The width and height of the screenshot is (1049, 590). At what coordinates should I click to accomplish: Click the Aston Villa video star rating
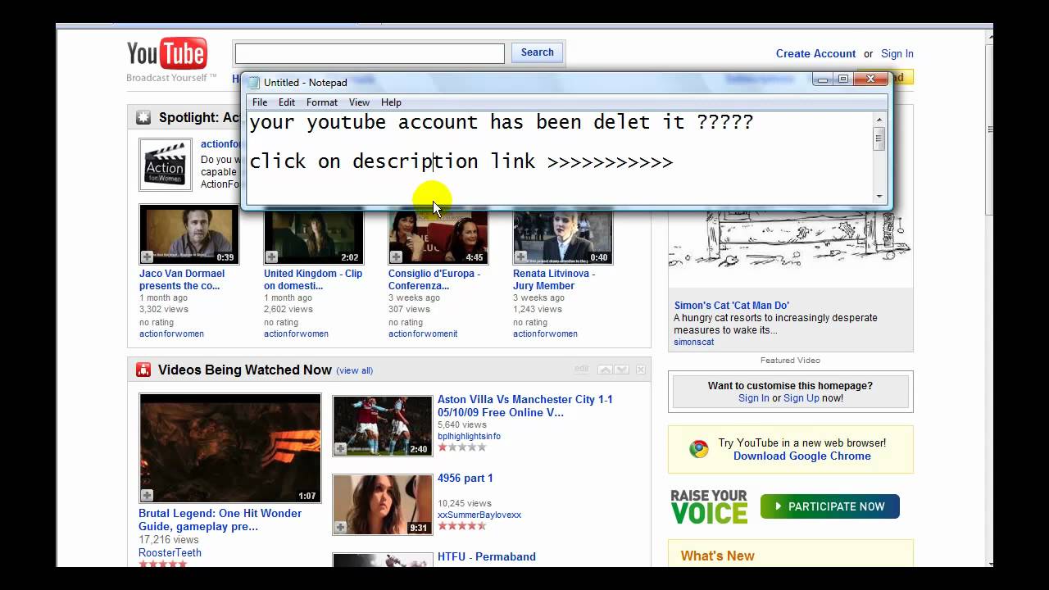coord(461,447)
